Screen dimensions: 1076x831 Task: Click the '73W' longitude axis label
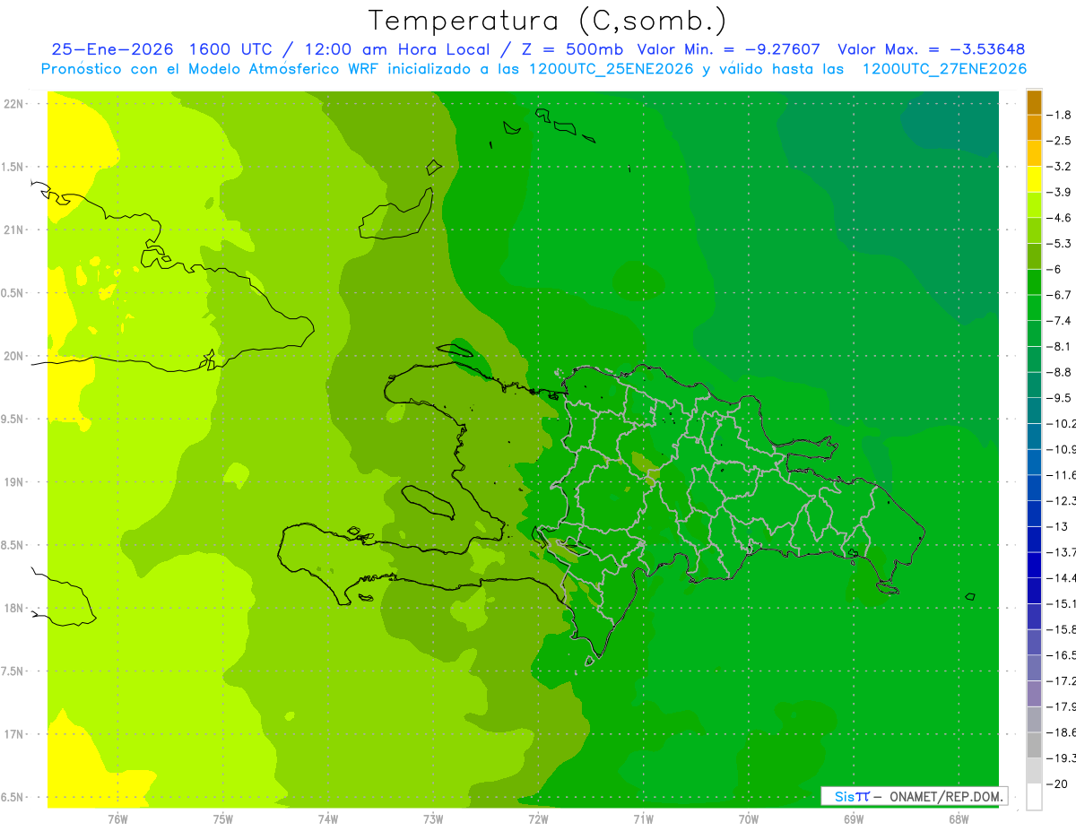pos(433,818)
